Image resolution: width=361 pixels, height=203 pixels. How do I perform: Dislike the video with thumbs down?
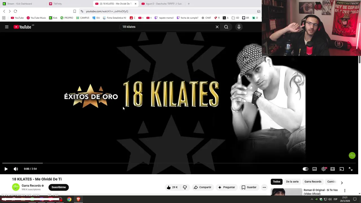tap(185, 187)
